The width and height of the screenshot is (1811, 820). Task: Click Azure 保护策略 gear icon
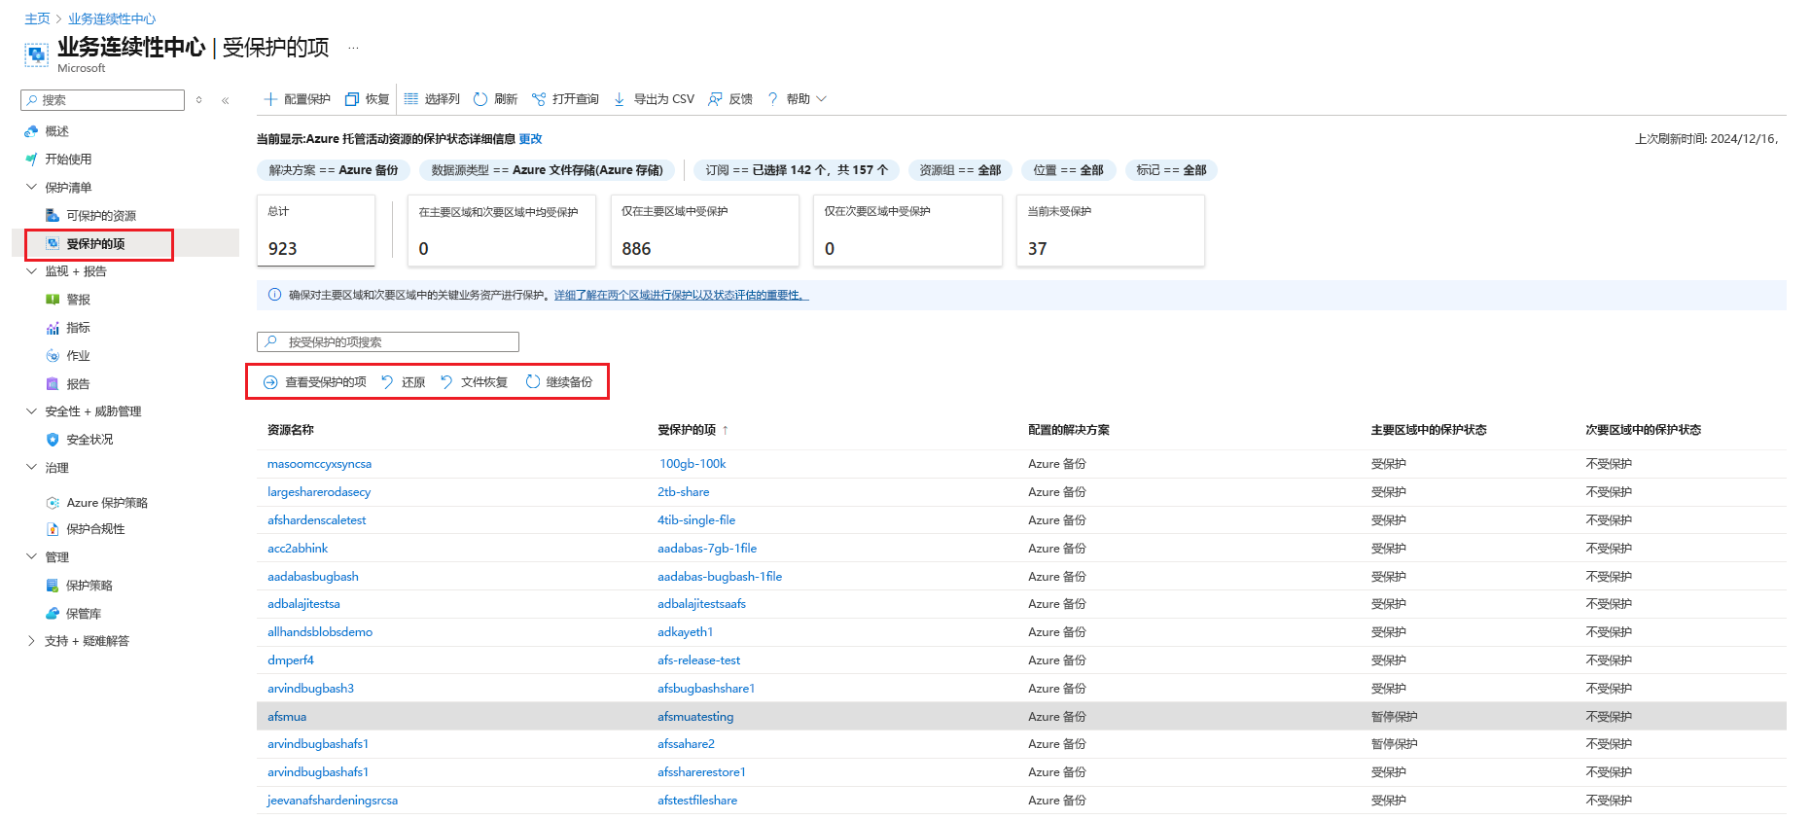pos(53,503)
